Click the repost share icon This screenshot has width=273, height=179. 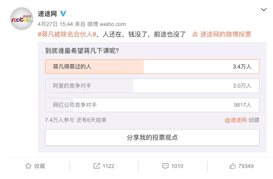97,166
